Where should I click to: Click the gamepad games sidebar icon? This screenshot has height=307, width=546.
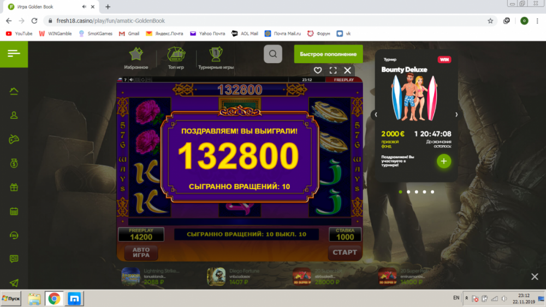click(14, 139)
